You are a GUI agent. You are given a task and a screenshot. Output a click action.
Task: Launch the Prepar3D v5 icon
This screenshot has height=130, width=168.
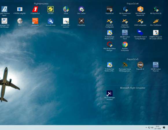[140, 65]
